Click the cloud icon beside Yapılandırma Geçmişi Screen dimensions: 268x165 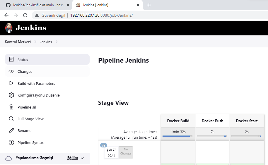tap(8, 158)
